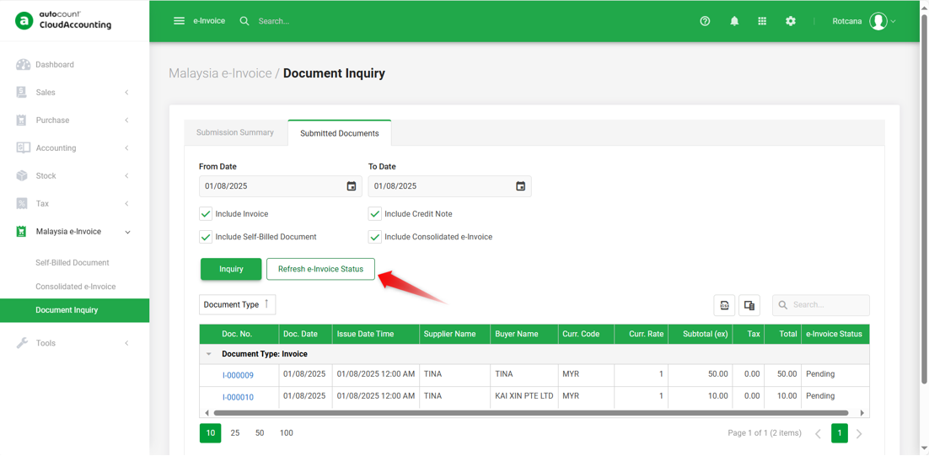Expand the Purchase menu chevron

coord(126,121)
